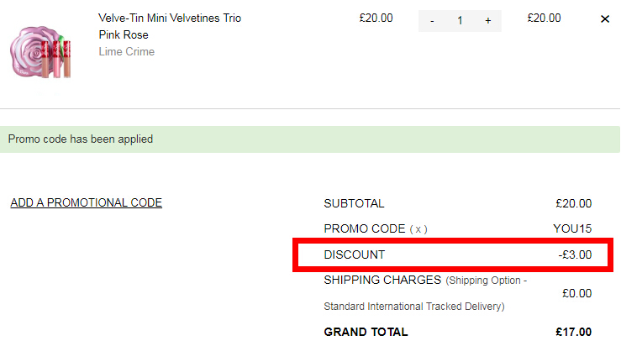Image resolution: width=621 pixels, height=362 pixels.
Task: Select the Lime Crime brand name
Action: (127, 51)
